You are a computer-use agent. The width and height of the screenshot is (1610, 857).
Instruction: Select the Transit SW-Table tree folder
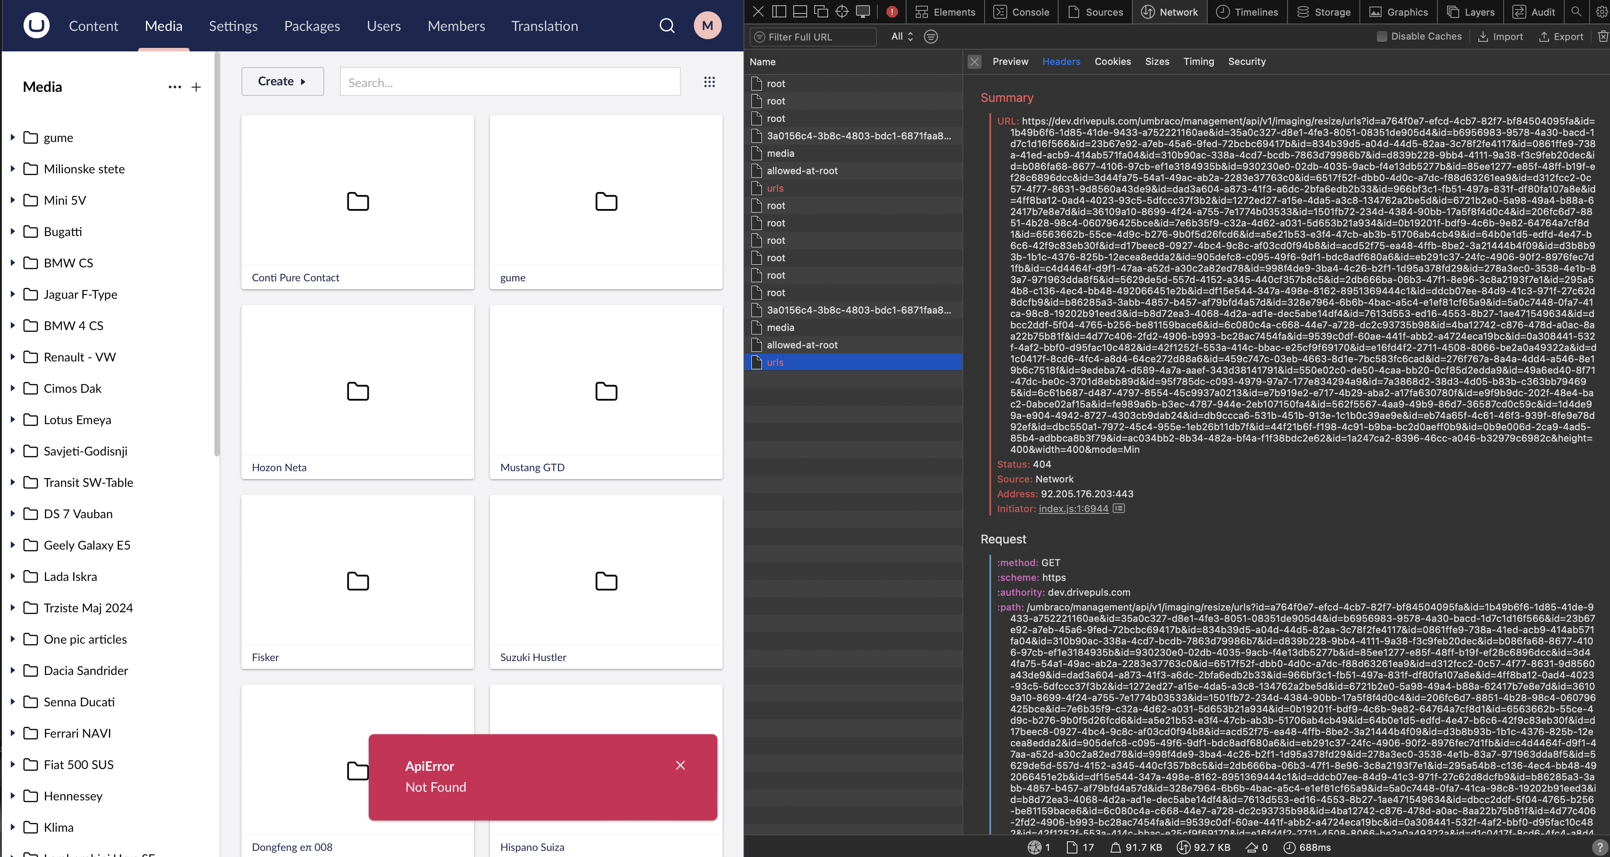point(88,482)
